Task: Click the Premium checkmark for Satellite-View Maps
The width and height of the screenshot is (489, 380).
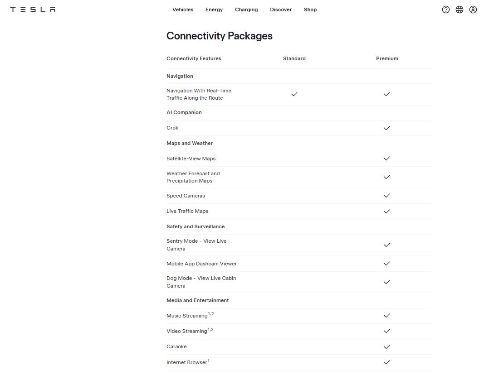Action: [387, 159]
